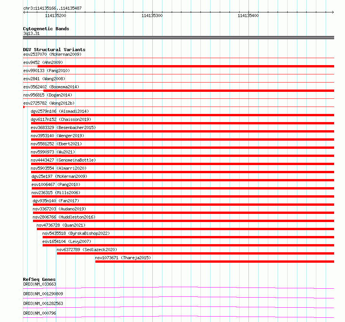This screenshot has width=345, height=322.
Task: Select nsv5903554 (Almarri2020) variant
Action: click(x=59, y=168)
